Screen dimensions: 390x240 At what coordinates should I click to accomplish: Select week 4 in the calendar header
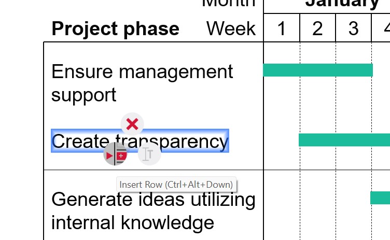click(383, 29)
